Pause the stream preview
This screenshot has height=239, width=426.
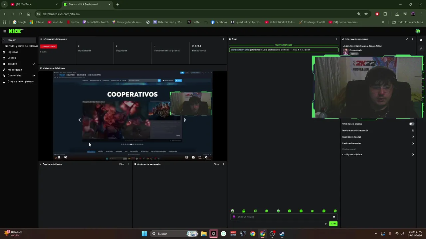tap(59, 157)
